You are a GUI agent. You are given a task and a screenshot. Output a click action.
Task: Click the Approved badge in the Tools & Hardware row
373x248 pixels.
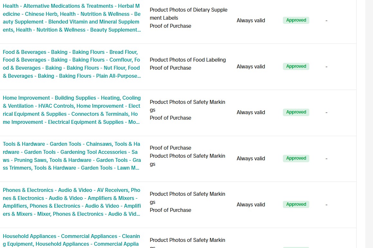[x=296, y=158]
